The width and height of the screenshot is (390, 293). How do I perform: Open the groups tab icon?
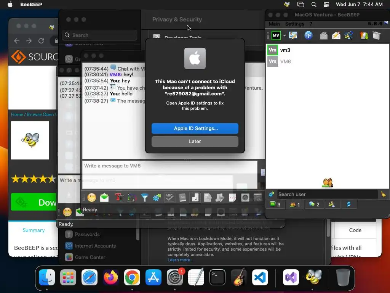tap(332, 204)
